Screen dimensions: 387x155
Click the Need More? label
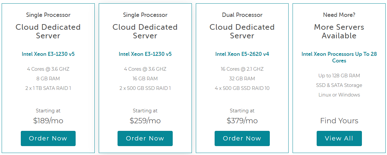(x=339, y=15)
